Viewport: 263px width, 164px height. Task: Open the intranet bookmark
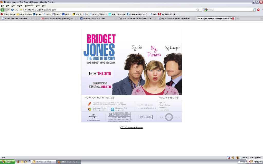tap(37, 14)
